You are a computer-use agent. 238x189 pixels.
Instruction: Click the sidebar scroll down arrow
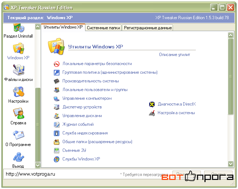coord(38,165)
